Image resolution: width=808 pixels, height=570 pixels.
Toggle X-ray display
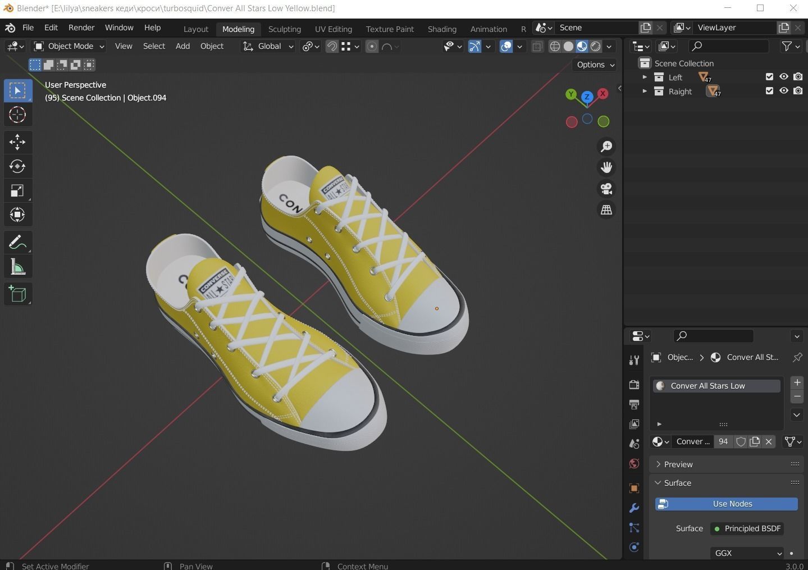(537, 47)
